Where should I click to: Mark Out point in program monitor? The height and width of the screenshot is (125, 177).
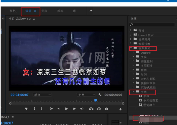pyautogui.click(x=41, y=109)
